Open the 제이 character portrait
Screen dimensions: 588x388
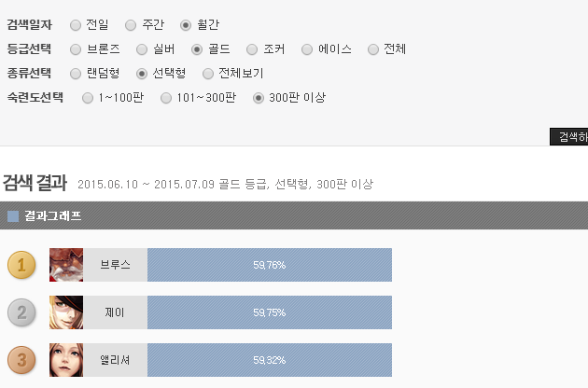pyautogui.click(x=66, y=312)
